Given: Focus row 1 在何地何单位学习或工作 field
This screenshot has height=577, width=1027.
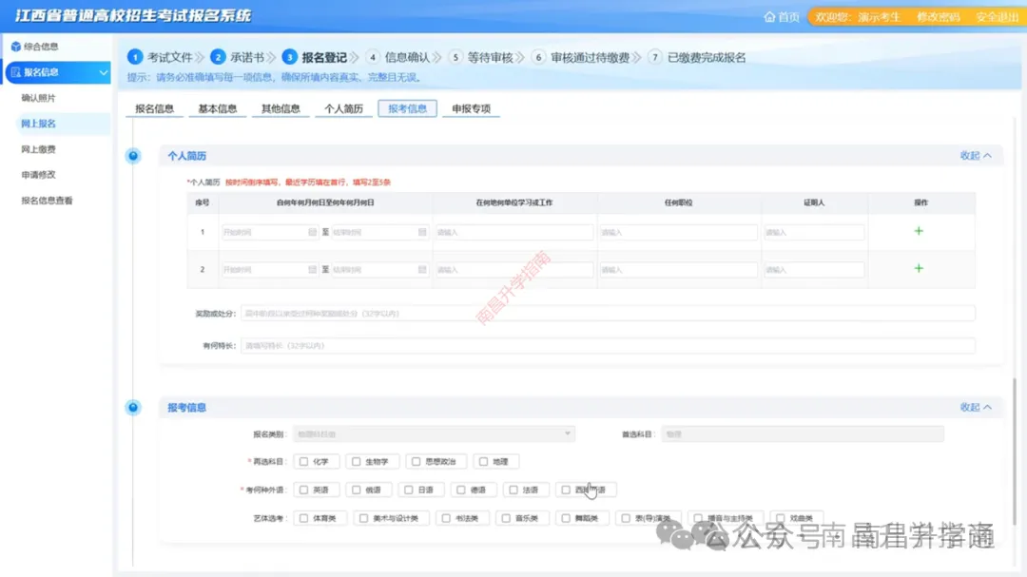Looking at the screenshot, I should tap(514, 232).
